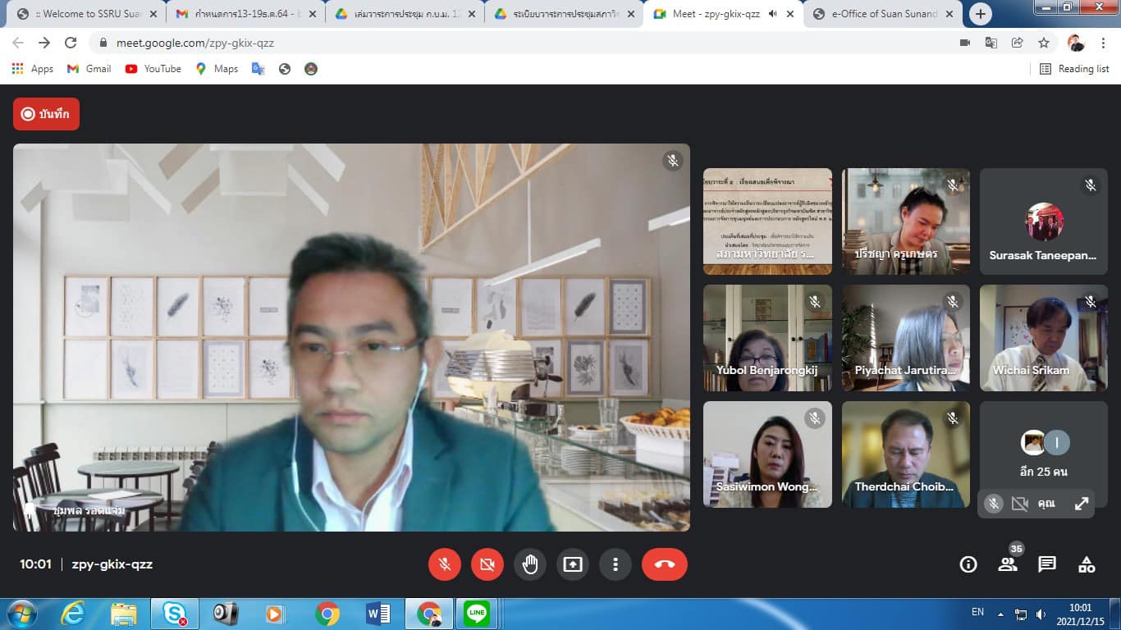The image size is (1121, 630).
Task: Turn on camera in control bar
Action: (x=487, y=564)
